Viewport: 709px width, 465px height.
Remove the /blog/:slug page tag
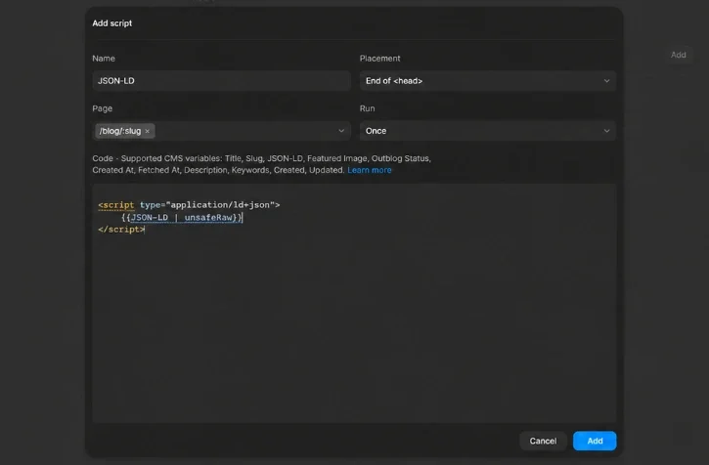(x=147, y=131)
